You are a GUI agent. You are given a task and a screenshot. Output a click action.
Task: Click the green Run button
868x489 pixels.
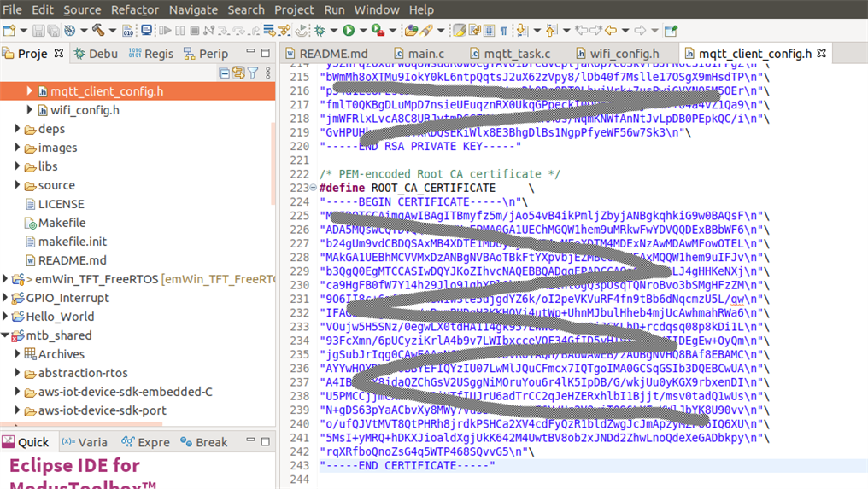click(x=349, y=31)
